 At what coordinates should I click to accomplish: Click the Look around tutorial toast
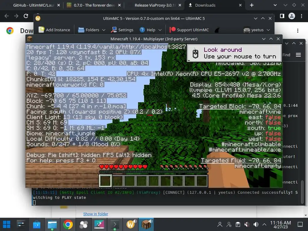234,53
